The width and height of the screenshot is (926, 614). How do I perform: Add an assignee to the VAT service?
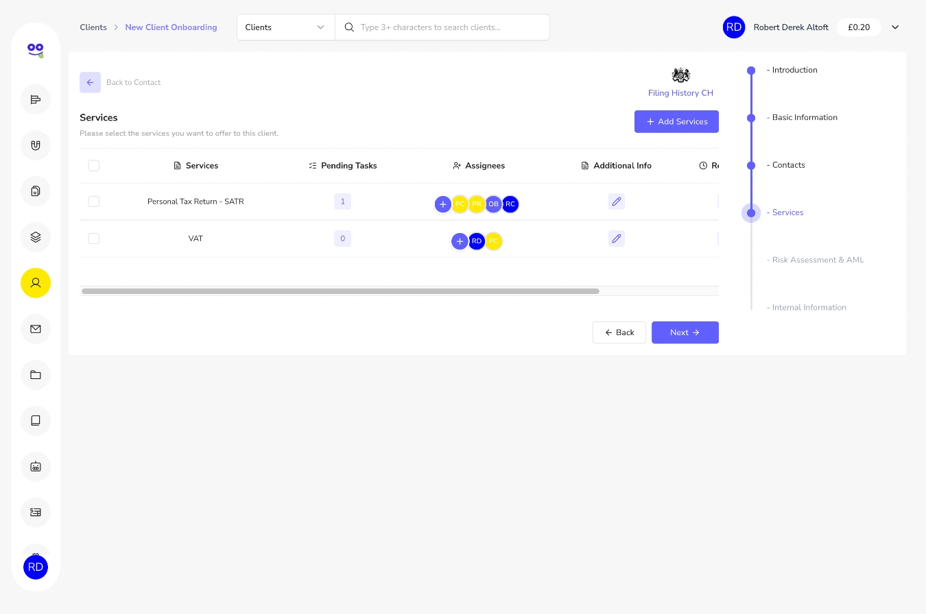pos(460,241)
